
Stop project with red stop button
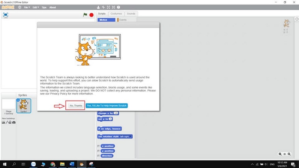coord(92,15)
